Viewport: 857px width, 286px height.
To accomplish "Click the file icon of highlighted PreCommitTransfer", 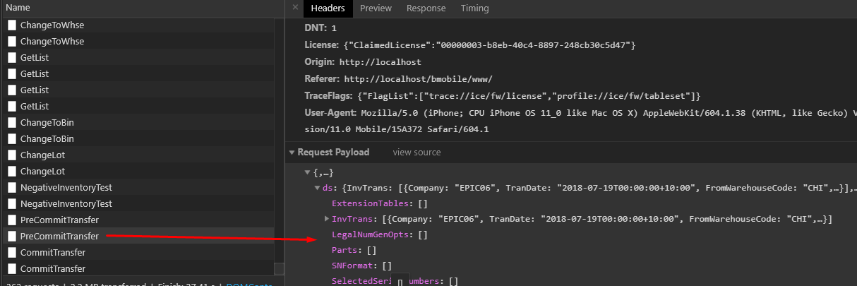I will pos(12,236).
